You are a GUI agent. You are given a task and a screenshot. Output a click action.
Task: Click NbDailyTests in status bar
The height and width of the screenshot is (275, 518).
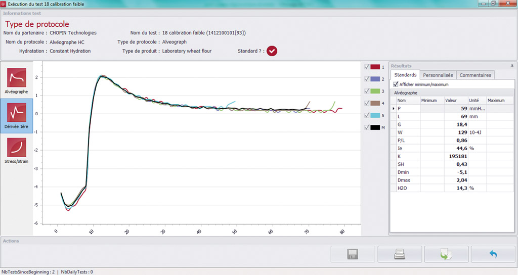[77, 271]
